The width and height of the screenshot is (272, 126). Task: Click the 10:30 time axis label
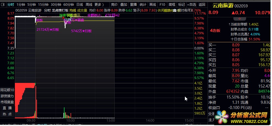71,121
